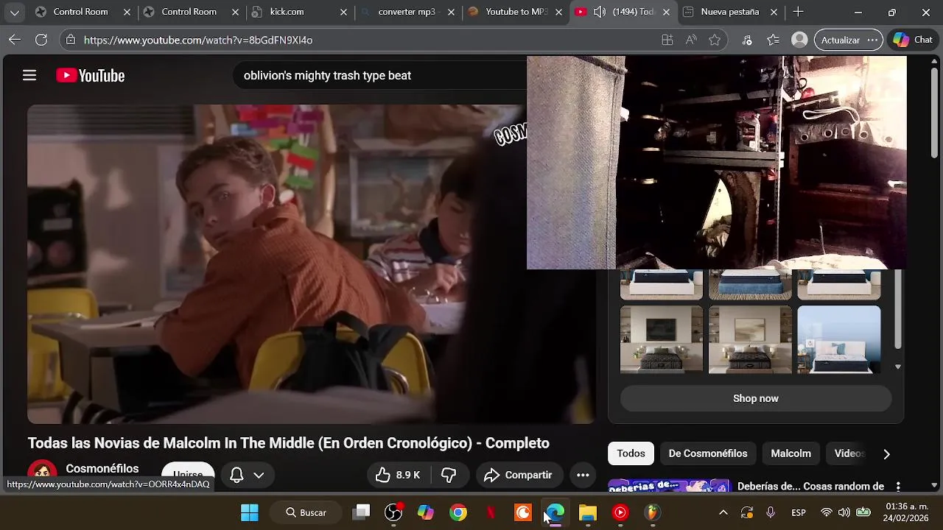Screen dimensions: 943x530
Task: Launch Copilot from taskbar
Action: 426,512
